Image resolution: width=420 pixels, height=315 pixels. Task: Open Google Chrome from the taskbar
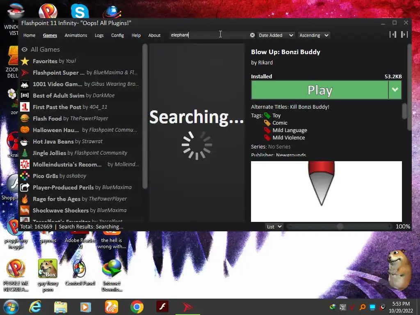tap(137, 307)
